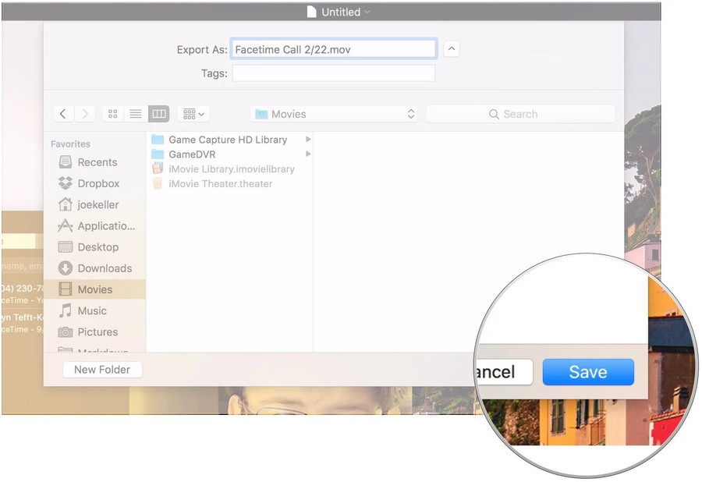Create a New Folder
The width and height of the screenshot is (702, 482).
[x=101, y=369]
